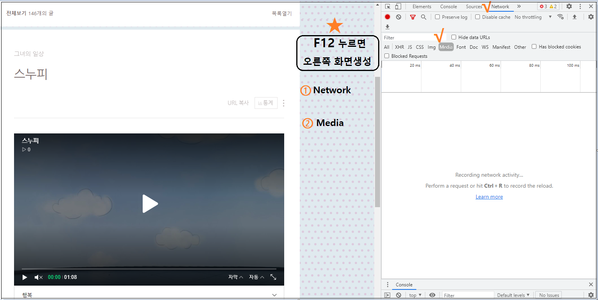
Task: Open the 자동 quality menu
Action: click(x=257, y=277)
